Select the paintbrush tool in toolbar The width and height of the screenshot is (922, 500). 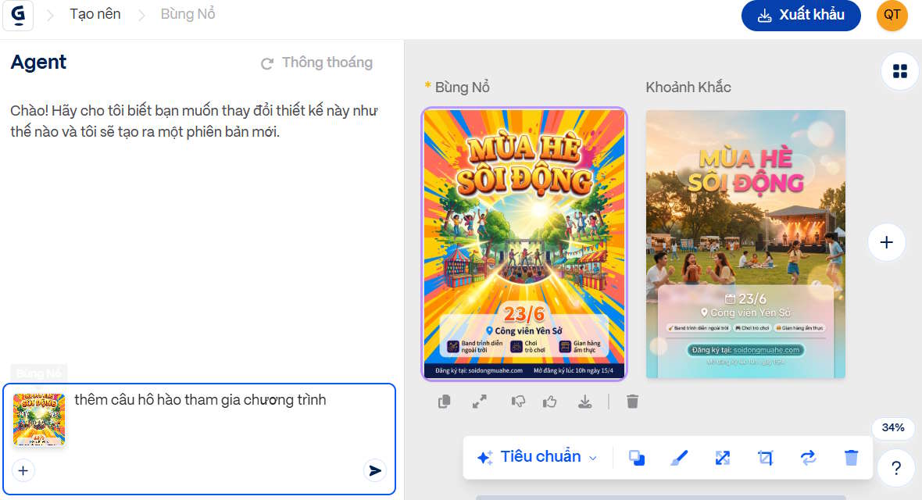679,458
